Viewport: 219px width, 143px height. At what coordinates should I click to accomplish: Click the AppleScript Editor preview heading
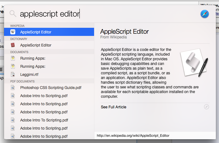click(x=124, y=32)
